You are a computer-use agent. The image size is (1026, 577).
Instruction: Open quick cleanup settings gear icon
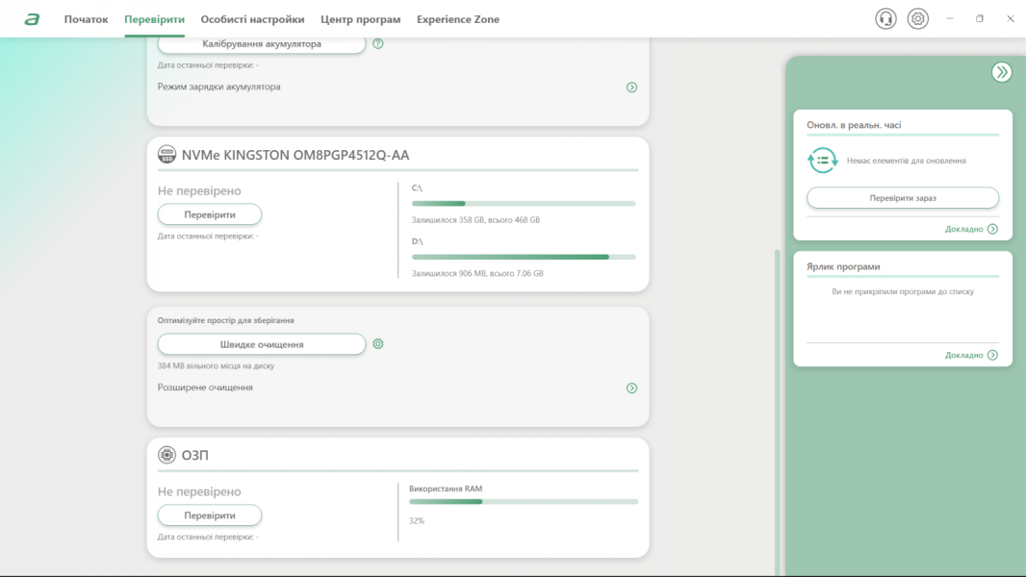click(x=378, y=343)
